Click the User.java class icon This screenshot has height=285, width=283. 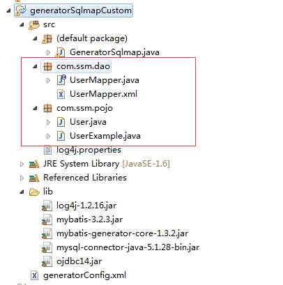click(x=61, y=122)
